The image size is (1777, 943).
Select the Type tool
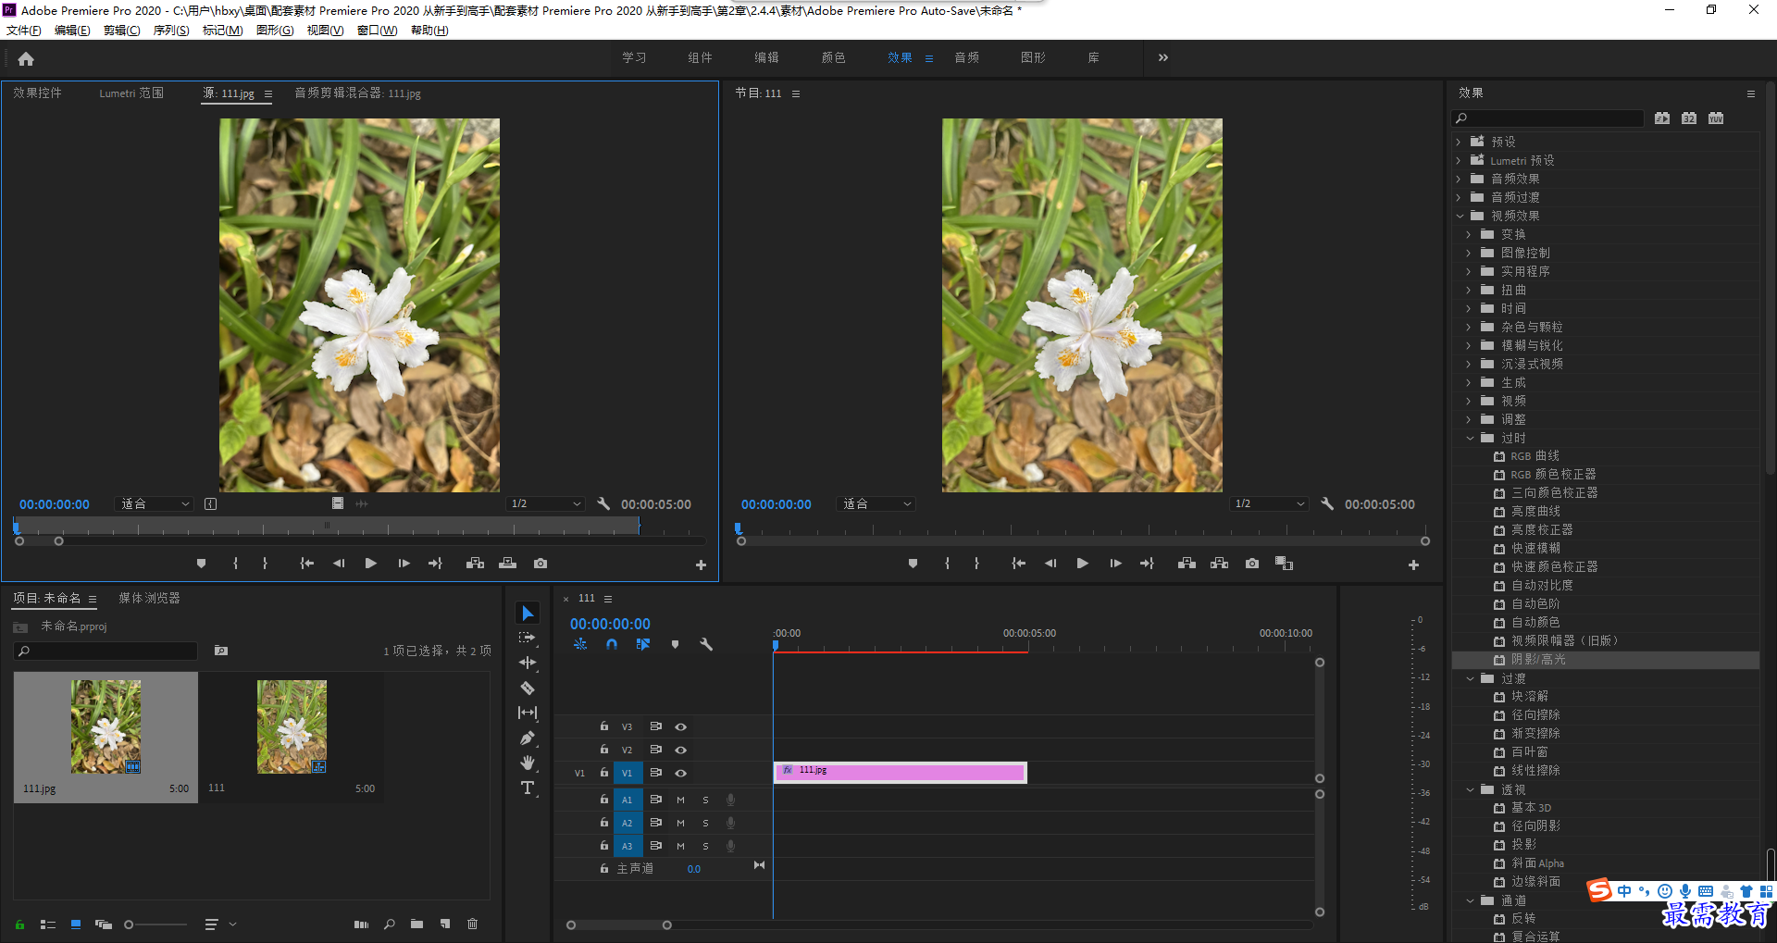click(528, 788)
